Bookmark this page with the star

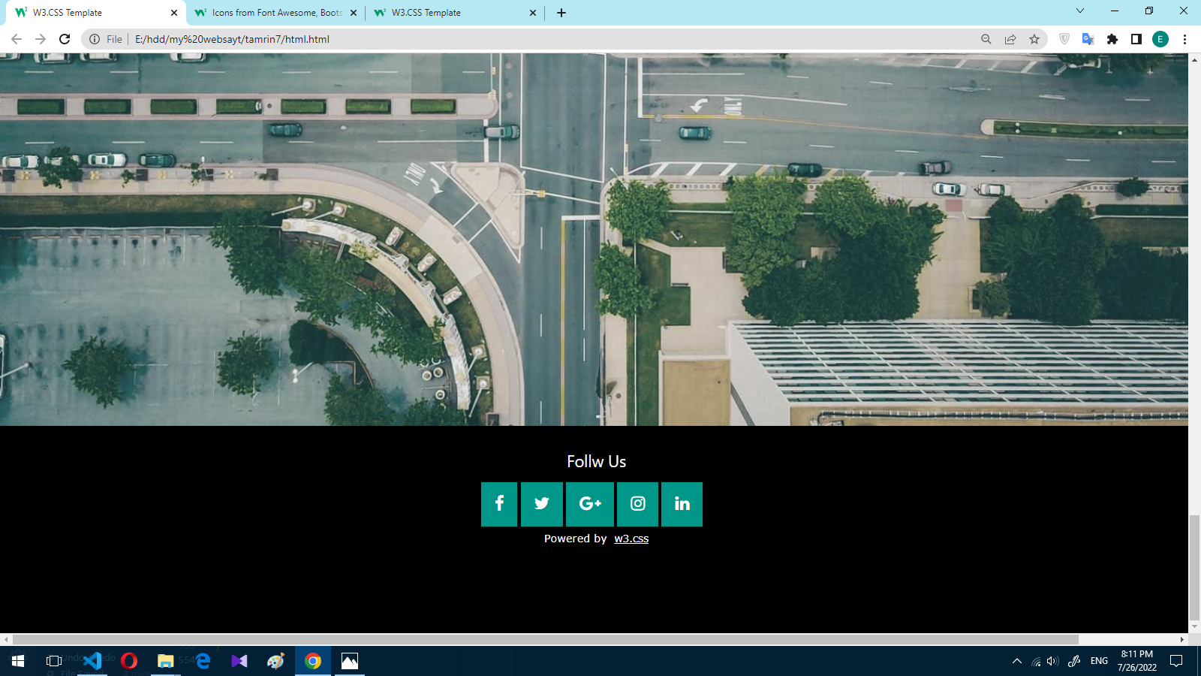[1034, 39]
